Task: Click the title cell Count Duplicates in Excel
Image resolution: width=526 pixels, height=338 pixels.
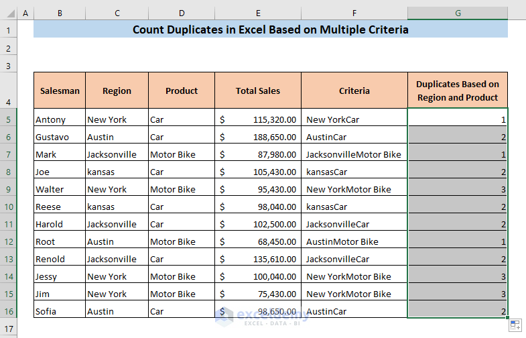Action: 271,30
